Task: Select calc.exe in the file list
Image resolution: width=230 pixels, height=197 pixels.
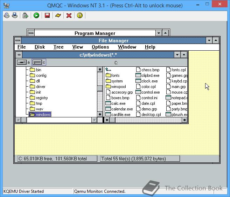Action: click(x=116, y=103)
